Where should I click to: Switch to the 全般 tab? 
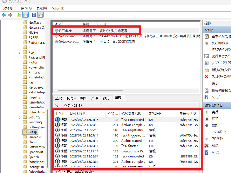pos(58,98)
